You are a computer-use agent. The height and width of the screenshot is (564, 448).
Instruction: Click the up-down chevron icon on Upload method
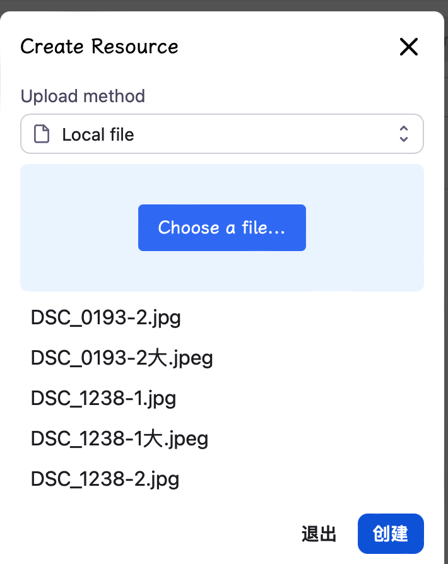[403, 134]
